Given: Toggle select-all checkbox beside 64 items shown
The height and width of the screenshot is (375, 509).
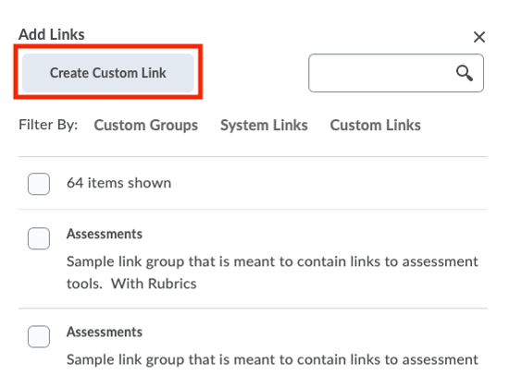Looking at the screenshot, I should point(39,184).
